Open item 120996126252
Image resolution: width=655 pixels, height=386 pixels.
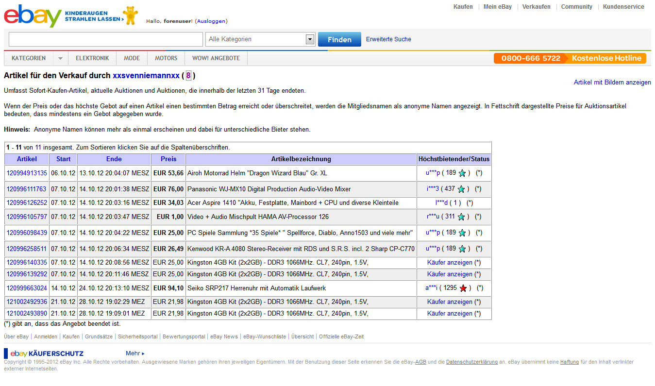(x=27, y=203)
